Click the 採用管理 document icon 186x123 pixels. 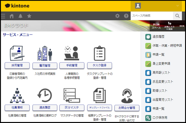coord(17,53)
